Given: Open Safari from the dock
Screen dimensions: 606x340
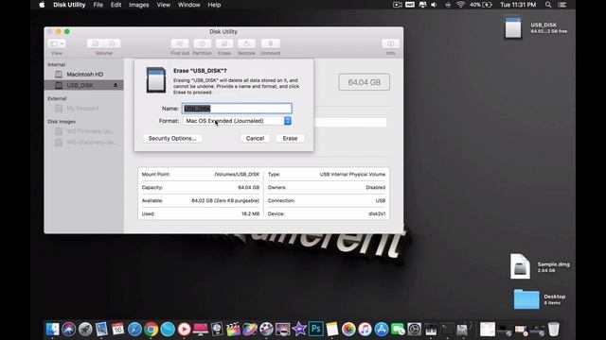Looking at the screenshot, I should (x=134, y=329).
